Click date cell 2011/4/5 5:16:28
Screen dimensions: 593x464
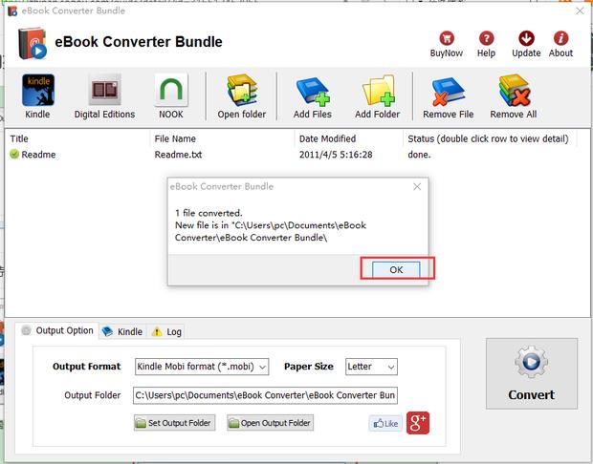pyautogui.click(x=336, y=155)
